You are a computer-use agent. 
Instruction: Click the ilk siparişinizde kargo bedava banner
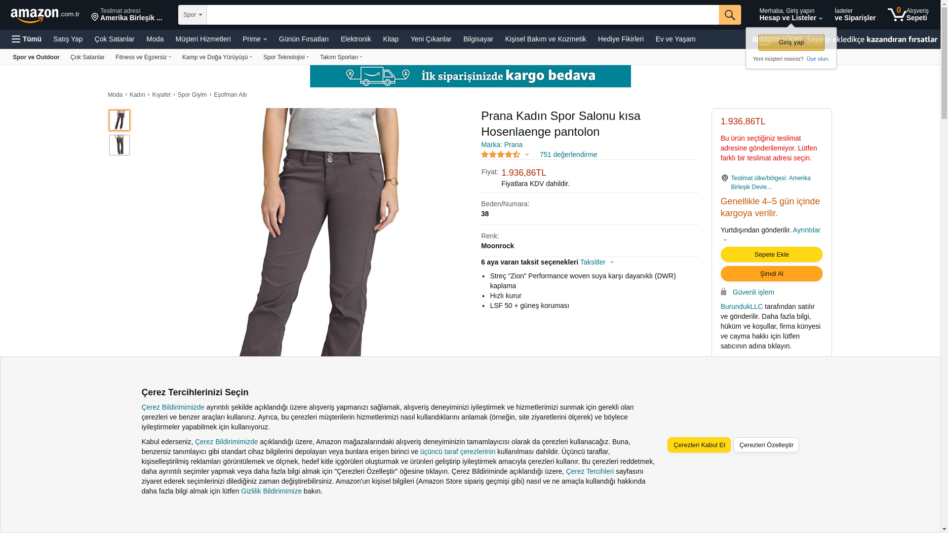[x=470, y=76]
